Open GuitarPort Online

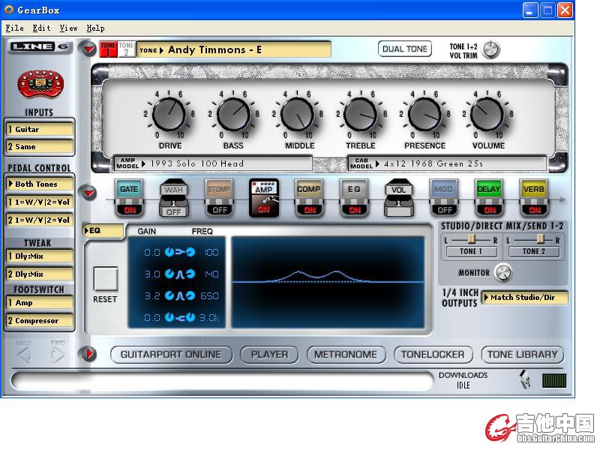pyautogui.click(x=171, y=355)
